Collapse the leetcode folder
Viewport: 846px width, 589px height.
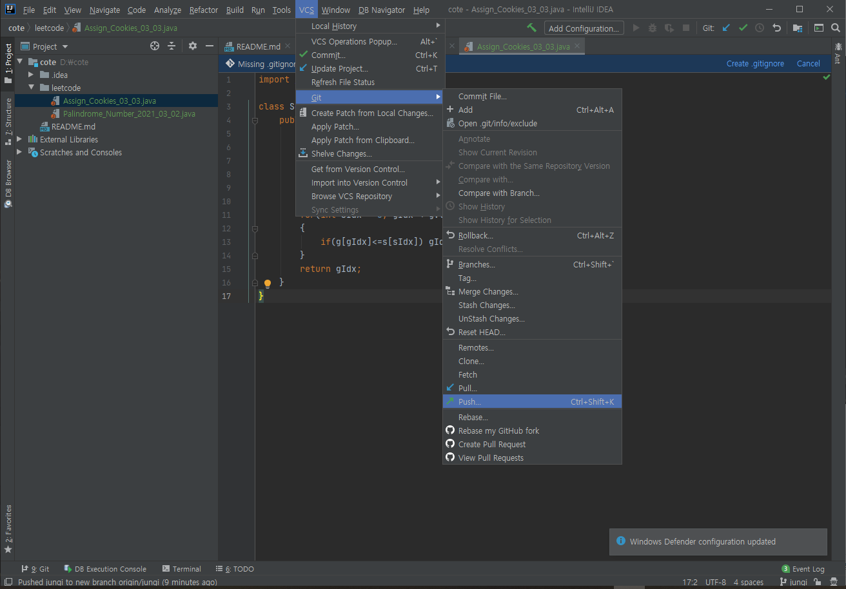point(31,88)
